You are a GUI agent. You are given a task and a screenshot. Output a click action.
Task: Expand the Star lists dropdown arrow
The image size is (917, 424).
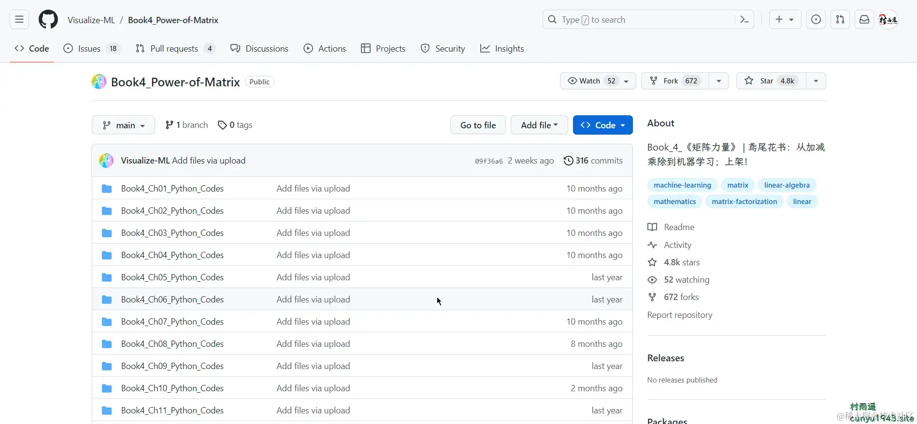816,81
